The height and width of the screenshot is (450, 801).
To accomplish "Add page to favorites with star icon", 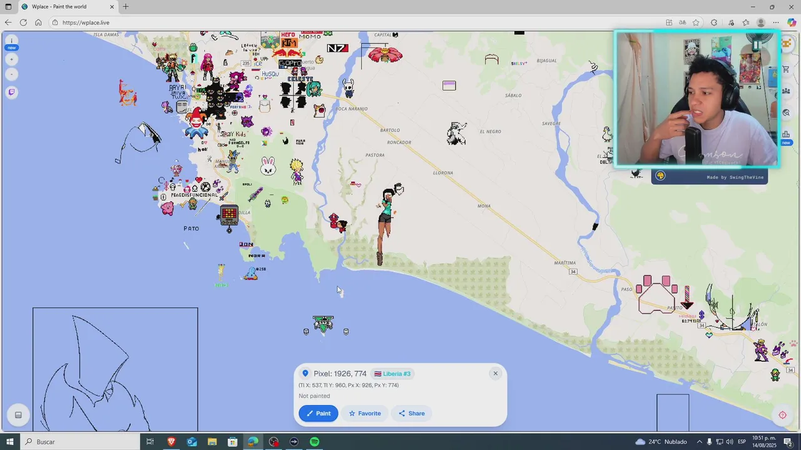I will pos(696,22).
